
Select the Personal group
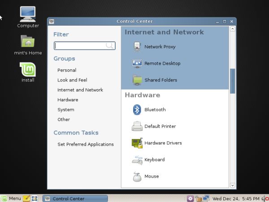coord(67,70)
